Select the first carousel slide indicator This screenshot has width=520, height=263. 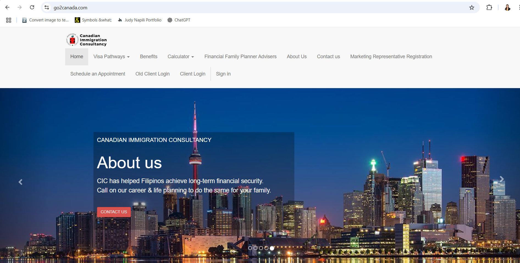250,248
